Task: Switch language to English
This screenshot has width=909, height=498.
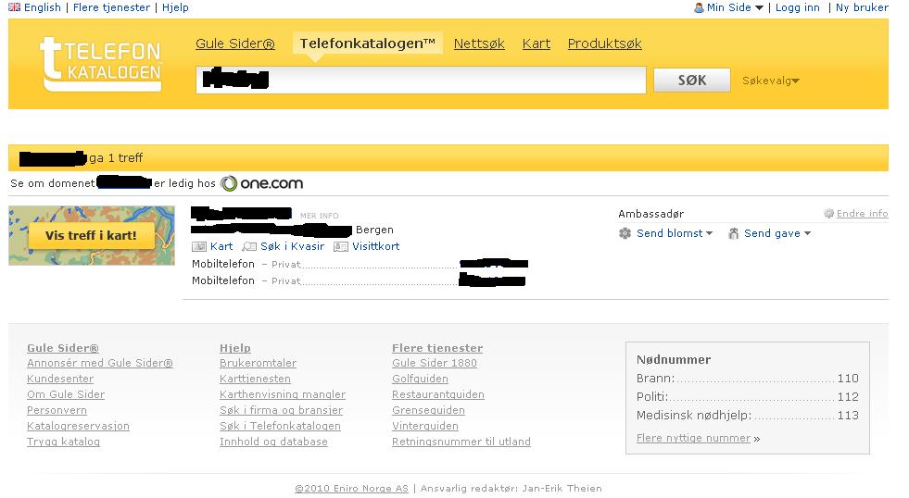Action: coord(43,7)
